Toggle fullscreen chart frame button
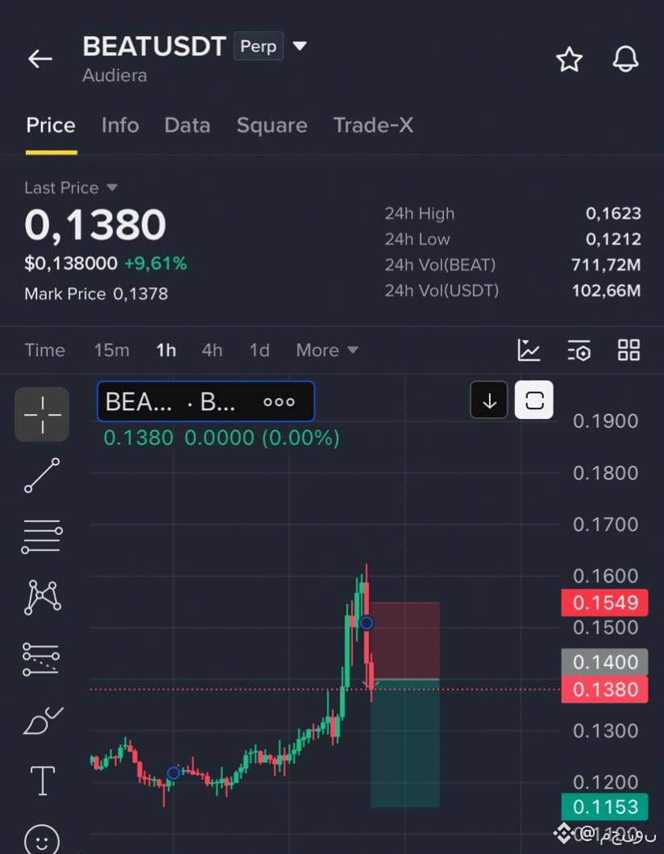664x854 pixels. point(533,400)
